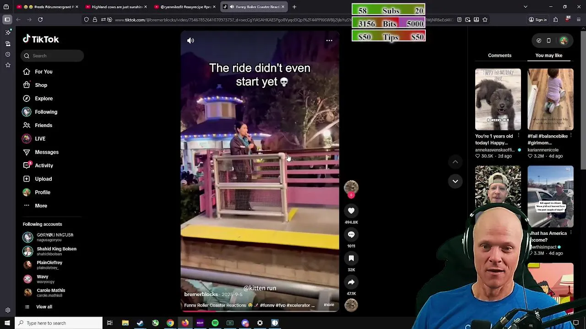586x329 pixels.
Task: Click the round coin icon near avatar
Action: click(539, 41)
